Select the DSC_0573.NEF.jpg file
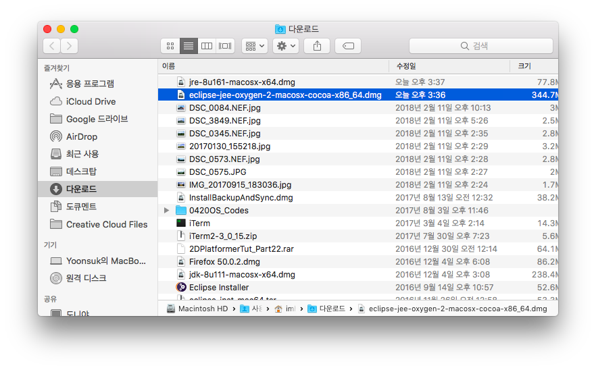Viewport: 596px width, 370px height. (358, 159)
